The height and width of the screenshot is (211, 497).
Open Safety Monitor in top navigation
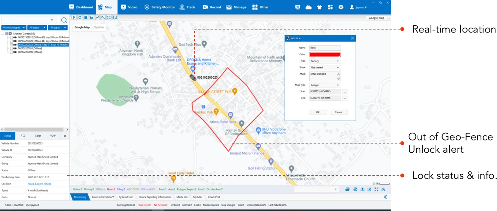point(160,7)
